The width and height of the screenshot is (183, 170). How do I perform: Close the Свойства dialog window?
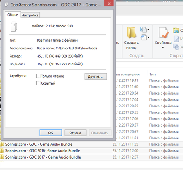(x=109, y=4)
